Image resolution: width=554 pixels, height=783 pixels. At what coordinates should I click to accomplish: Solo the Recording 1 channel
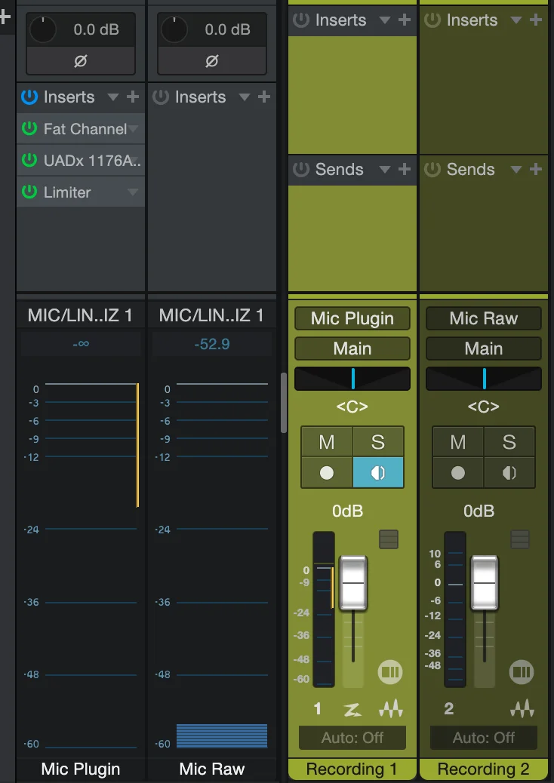coord(378,442)
